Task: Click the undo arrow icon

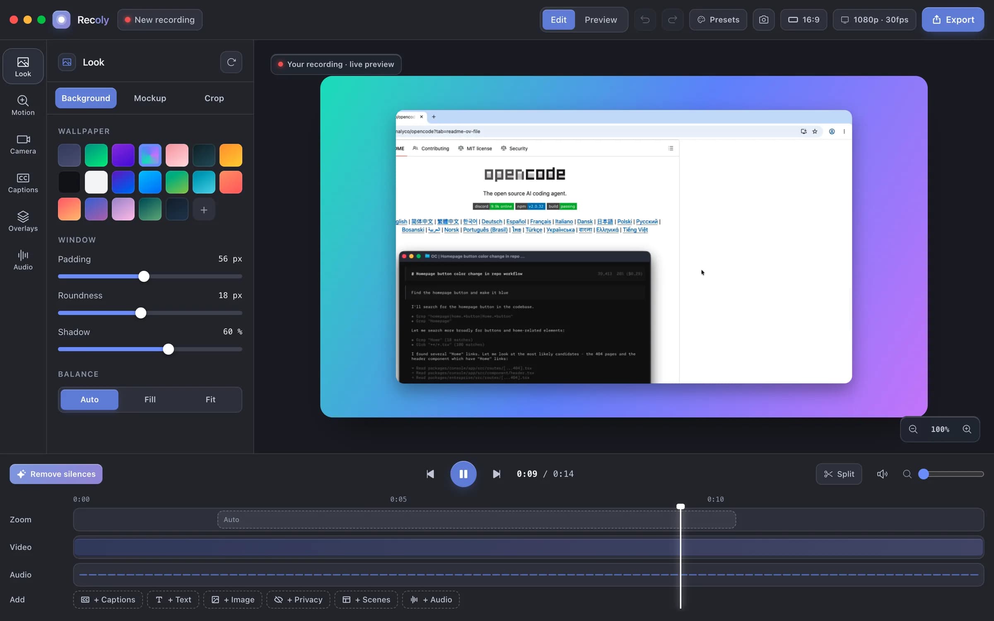Action: [x=645, y=19]
